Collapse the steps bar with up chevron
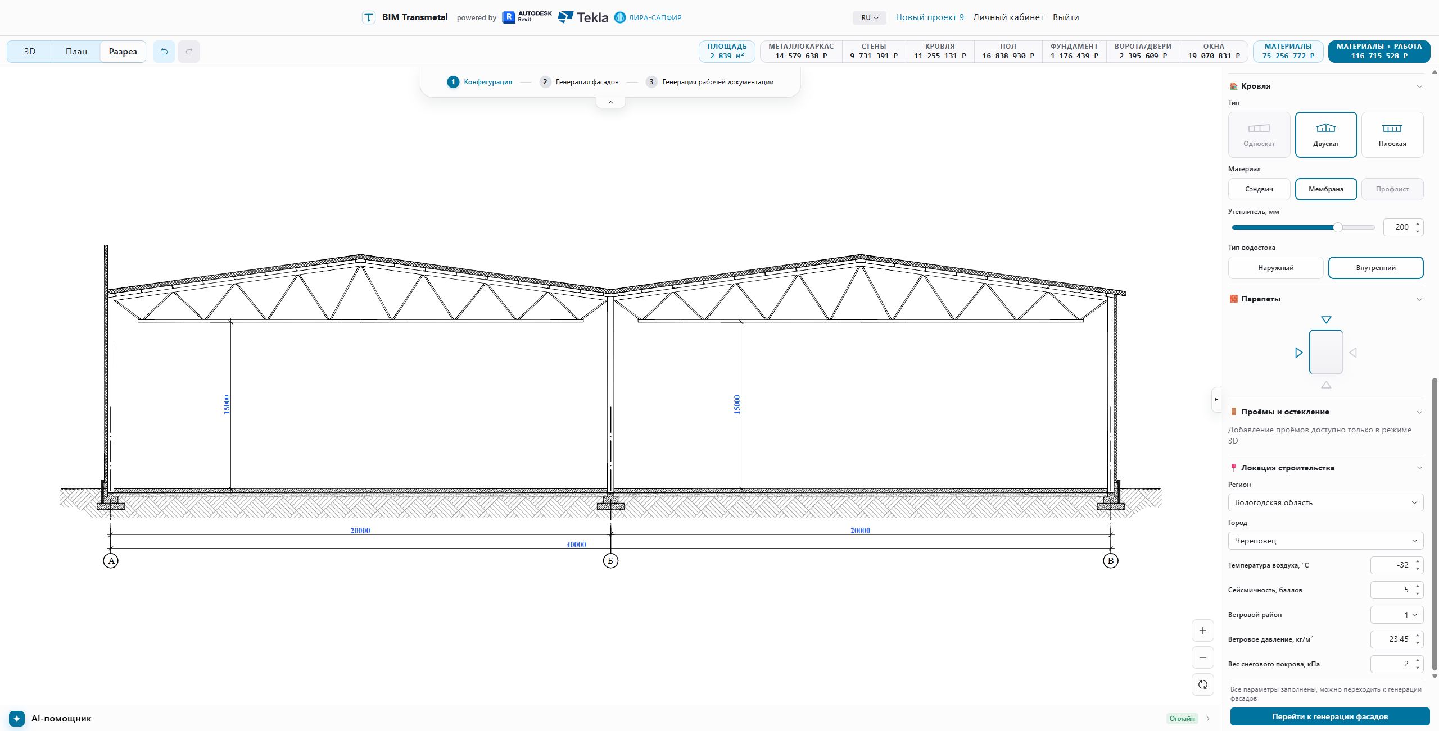Screen dimensions: 1439x731 (x=610, y=102)
